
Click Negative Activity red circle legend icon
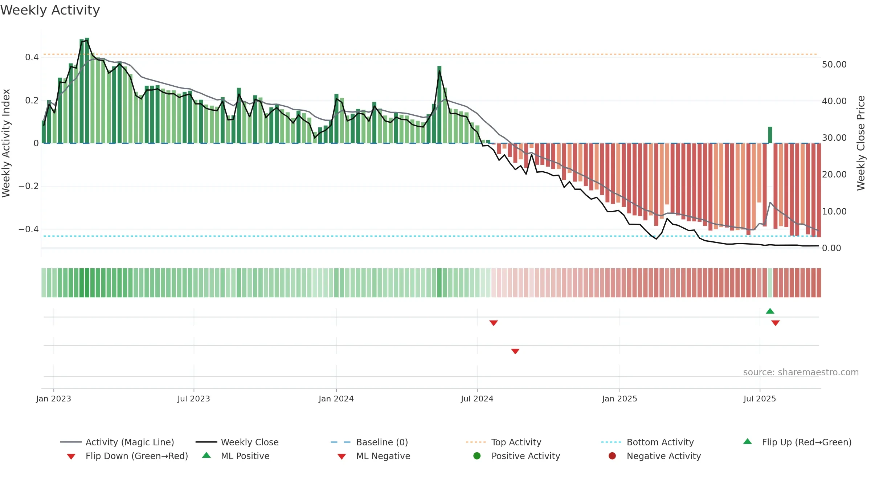pos(612,456)
